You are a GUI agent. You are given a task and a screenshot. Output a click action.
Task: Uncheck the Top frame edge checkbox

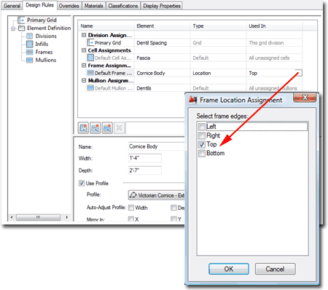202,144
